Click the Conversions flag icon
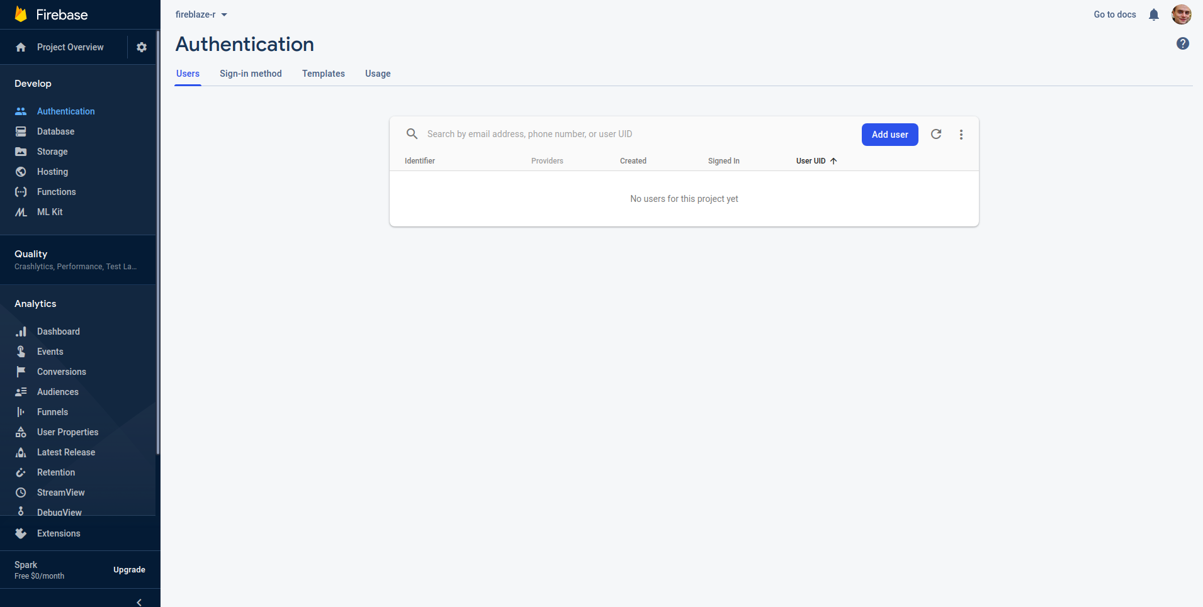1203x607 pixels. click(x=21, y=372)
